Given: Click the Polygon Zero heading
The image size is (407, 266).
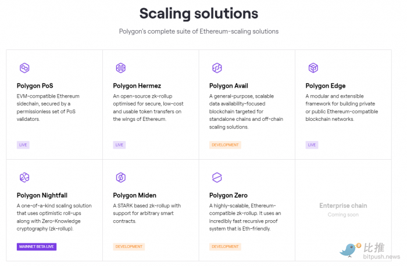Looking at the screenshot, I should click(x=229, y=195).
